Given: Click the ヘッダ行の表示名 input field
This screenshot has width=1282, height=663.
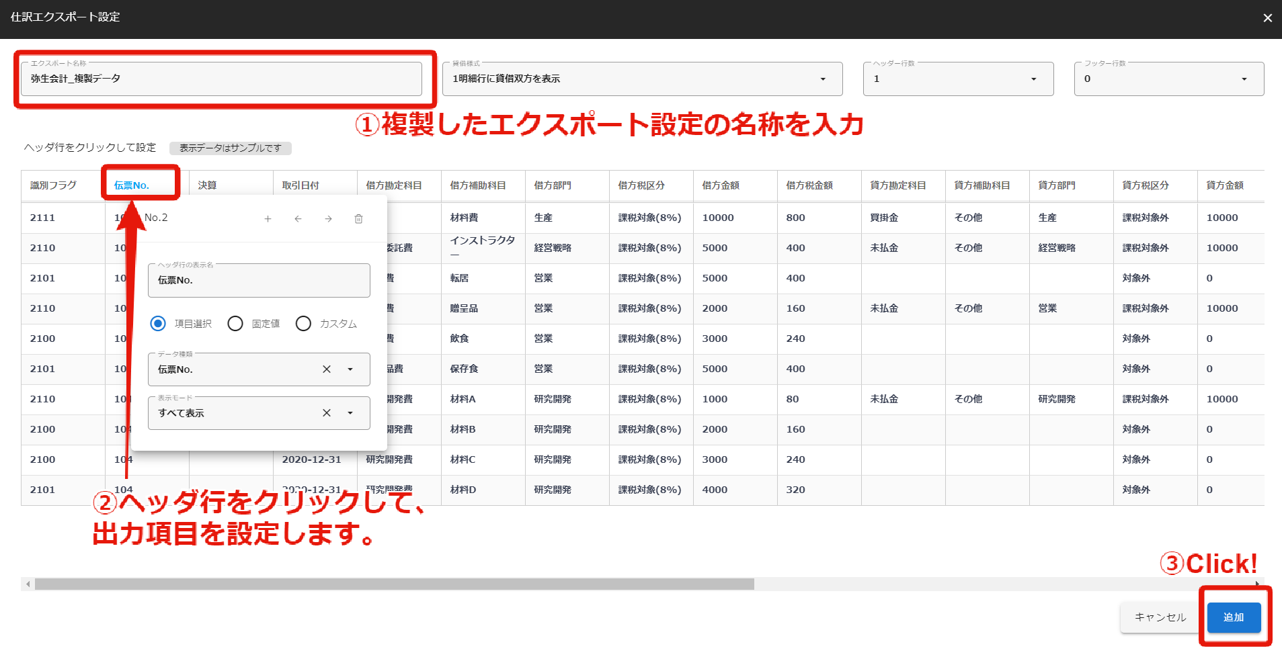Looking at the screenshot, I should [x=259, y=280].
